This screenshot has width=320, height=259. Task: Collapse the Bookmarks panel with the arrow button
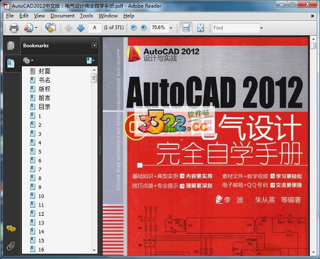(x=94, y=45)
